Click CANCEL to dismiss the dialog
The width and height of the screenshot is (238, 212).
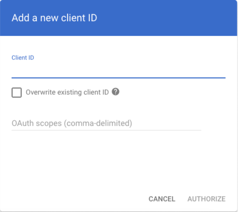click(162, 199)
